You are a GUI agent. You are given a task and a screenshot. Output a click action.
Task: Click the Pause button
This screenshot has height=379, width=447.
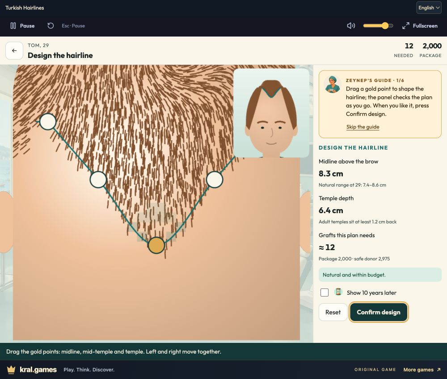[22, 26]
